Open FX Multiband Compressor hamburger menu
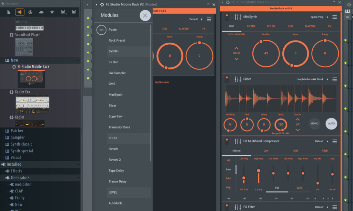Screen dimensions: 353x211 point(334,142)
